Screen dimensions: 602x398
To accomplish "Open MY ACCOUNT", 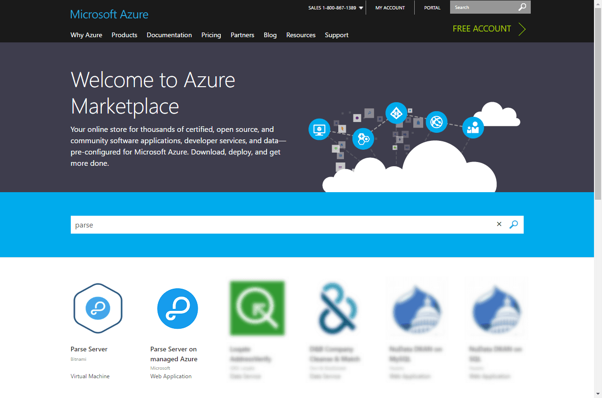I will click(x=390, y=8).
